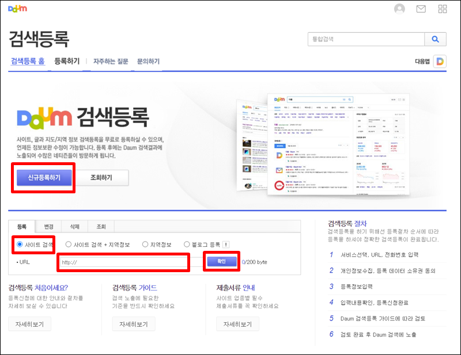Open the user profile avatar icon
Viewport: 461px width, 355px height.
click(x=399, y=9)
